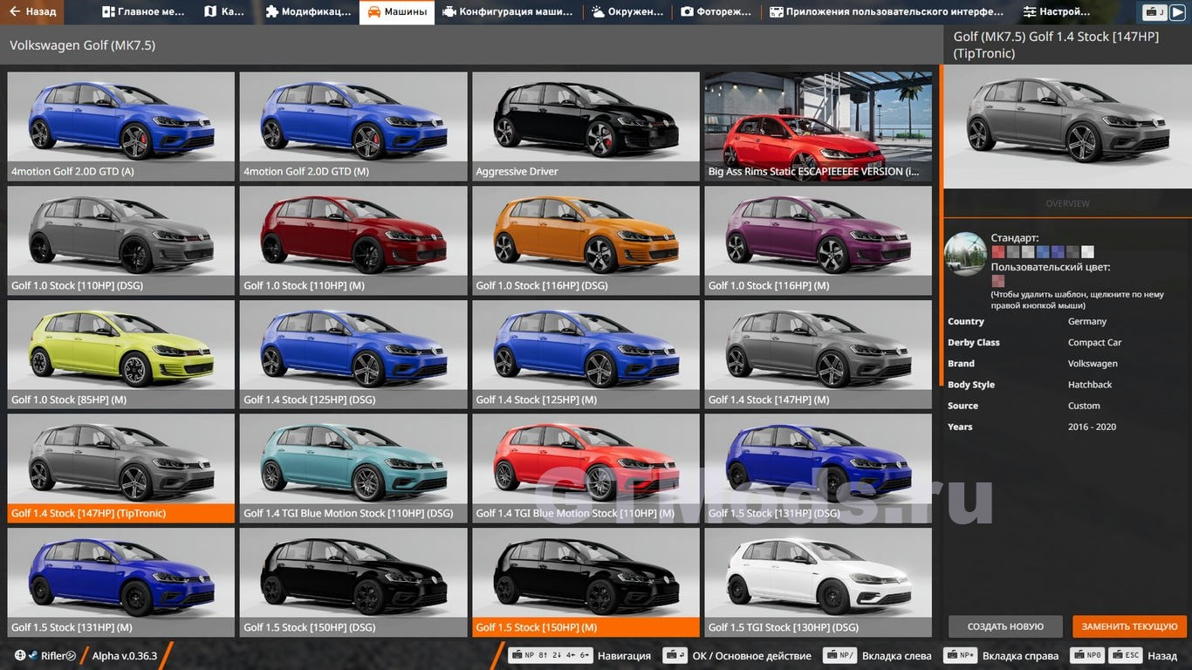Viewport: 1192px width, 670px height.
Task: Apply the indigo standard color swatch
Action: coord(1058,252)
